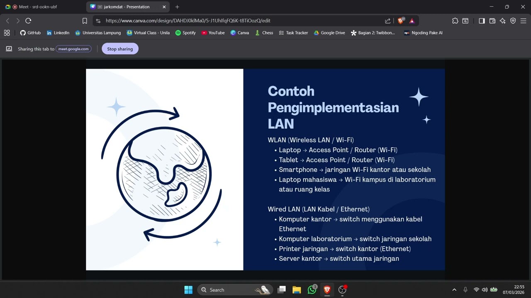Click the tab sharing screen icon
Viewport: 531px width, 298px height.
click(9, 49)
